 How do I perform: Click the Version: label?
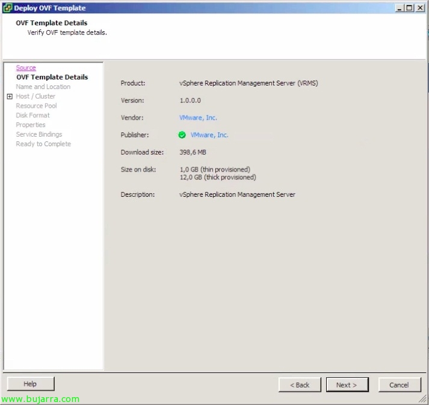click(x=132, y=100)
